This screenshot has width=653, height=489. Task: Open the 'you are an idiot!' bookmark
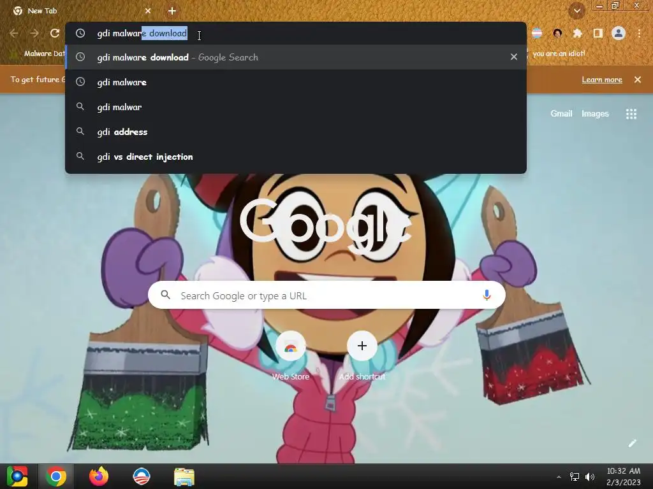pyautogui.click(x=559, y=53)
